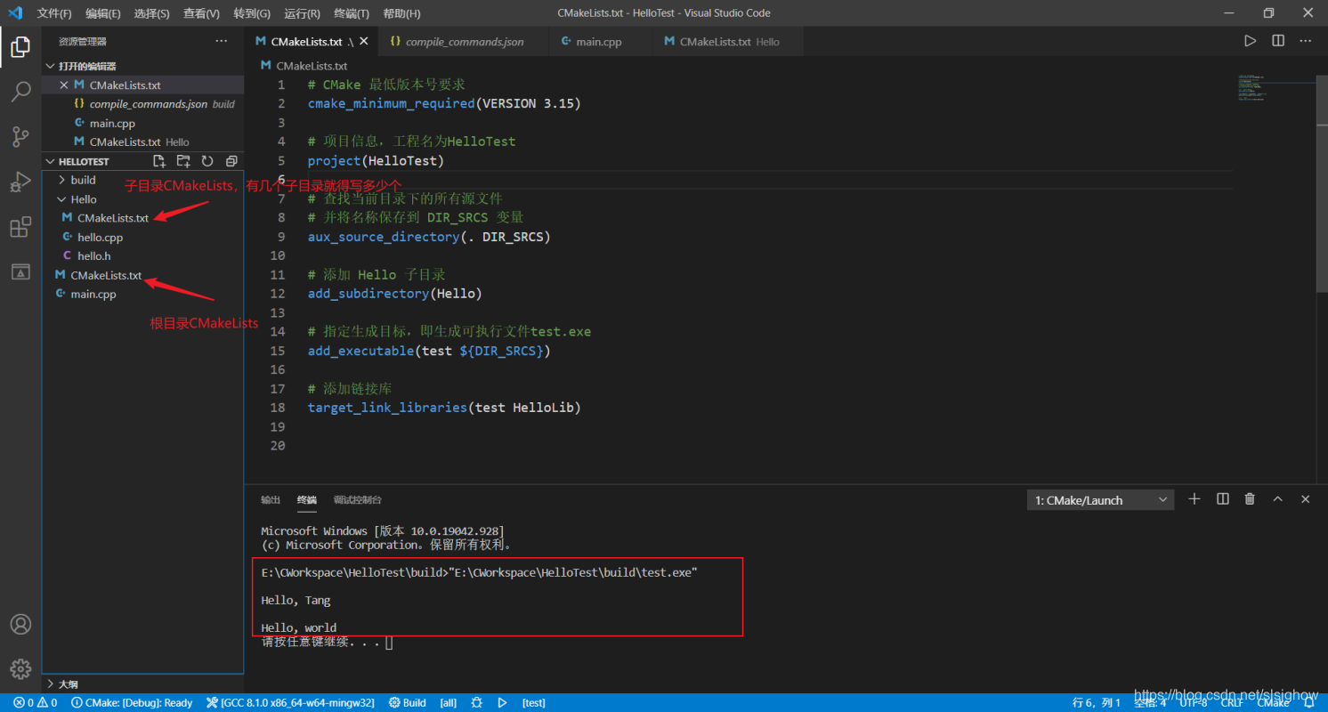Split the editor to the right

(x=1278, y=41)
